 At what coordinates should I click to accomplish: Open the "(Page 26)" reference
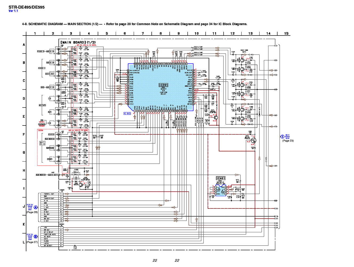tap(32, 212)
